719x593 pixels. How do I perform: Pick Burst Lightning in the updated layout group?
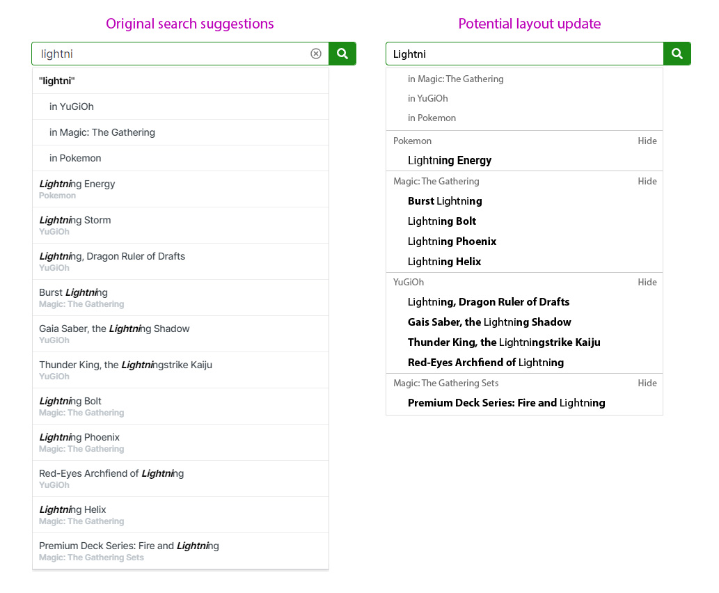tap(445, 201)
